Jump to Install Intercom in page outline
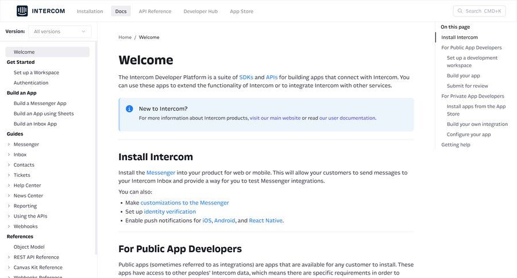This screenshot has height=278, width=517. (460, 37)
